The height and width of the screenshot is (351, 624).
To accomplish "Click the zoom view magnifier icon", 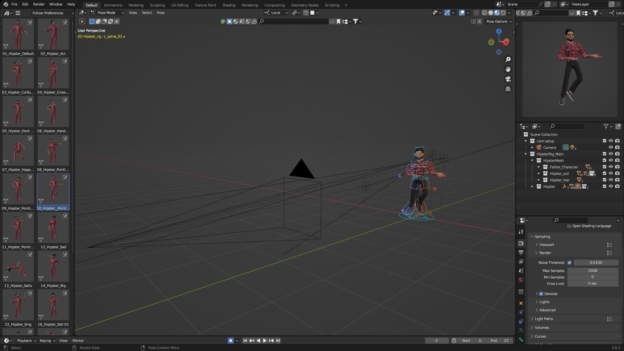I will [x=508, y=59].
